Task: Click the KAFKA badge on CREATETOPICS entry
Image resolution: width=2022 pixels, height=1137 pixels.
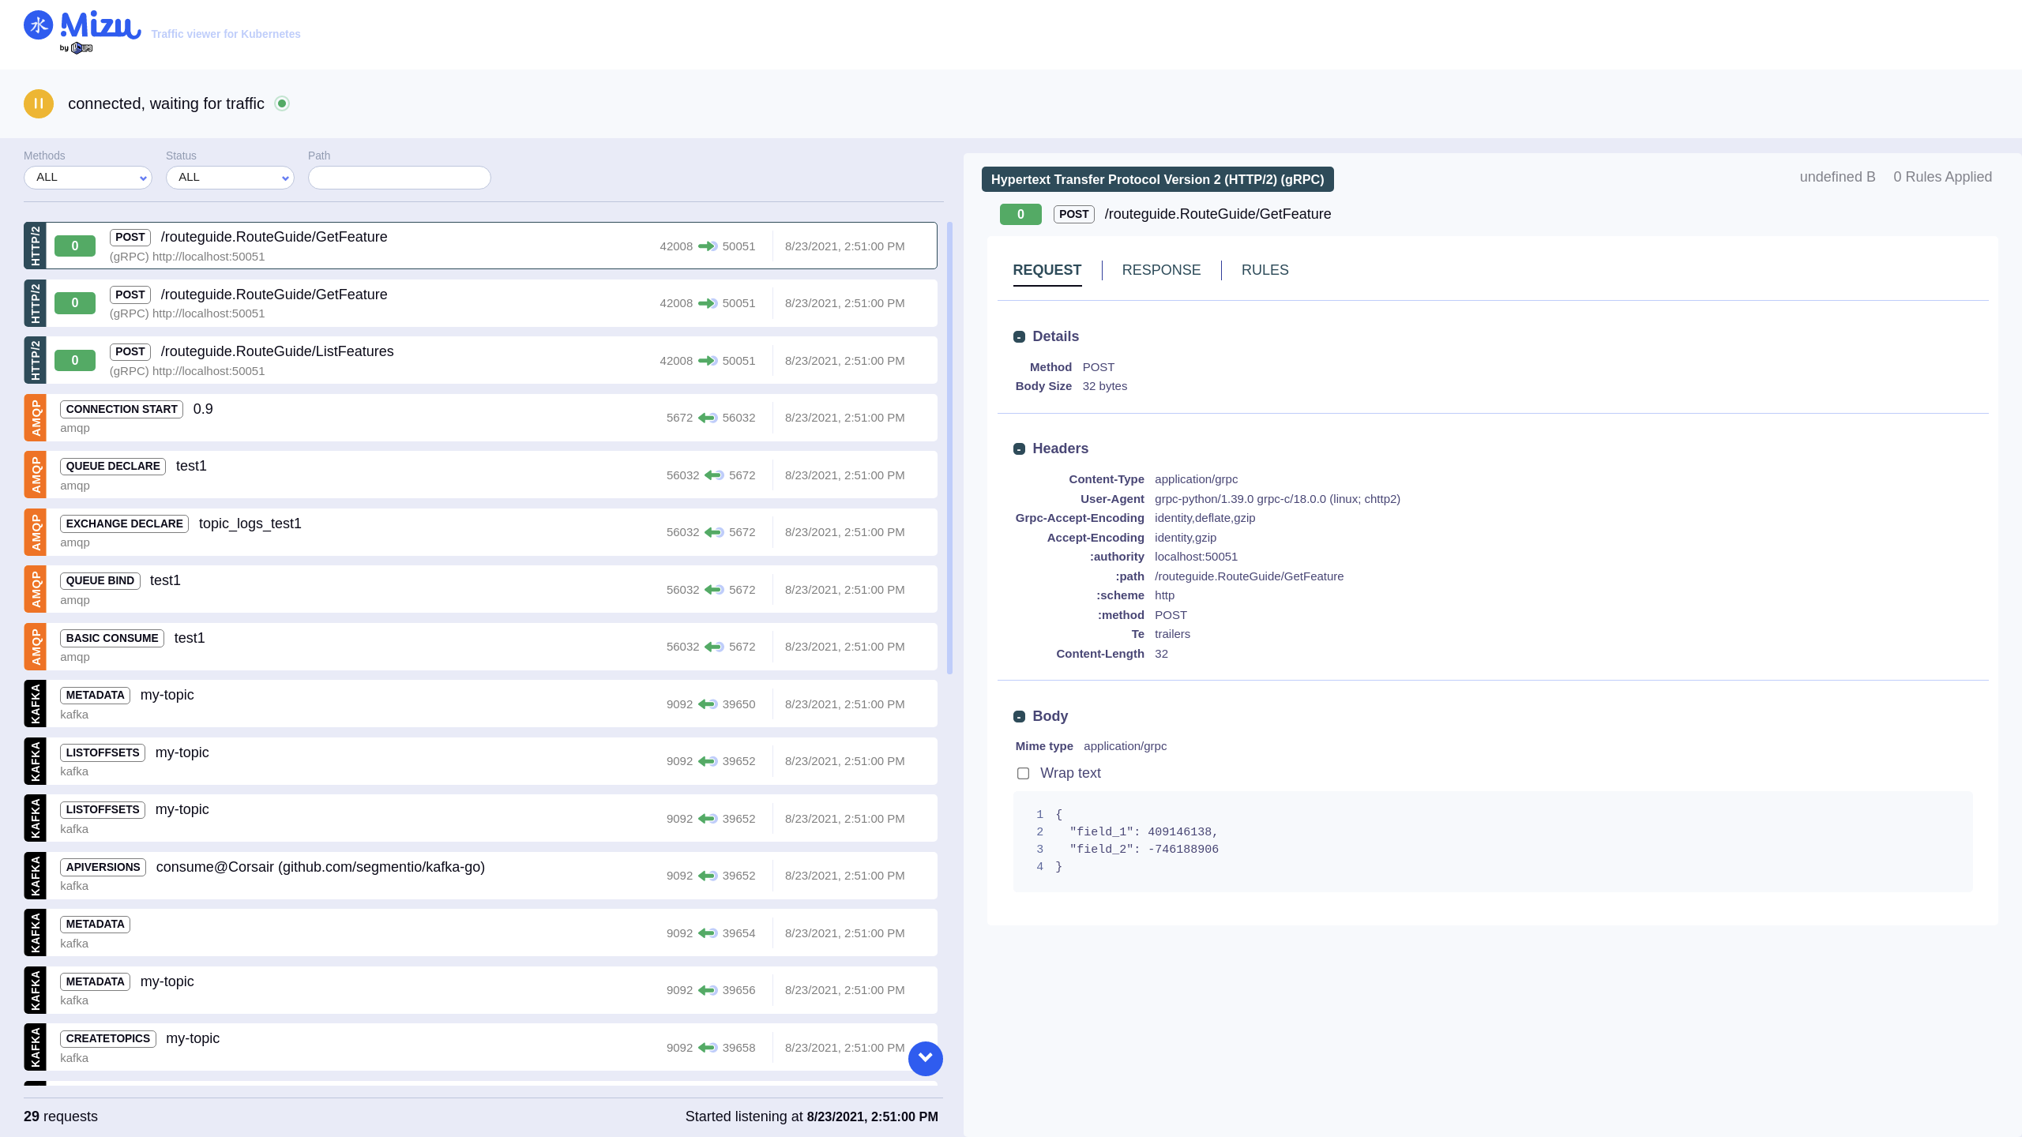Action: [x=36, y=1047]
